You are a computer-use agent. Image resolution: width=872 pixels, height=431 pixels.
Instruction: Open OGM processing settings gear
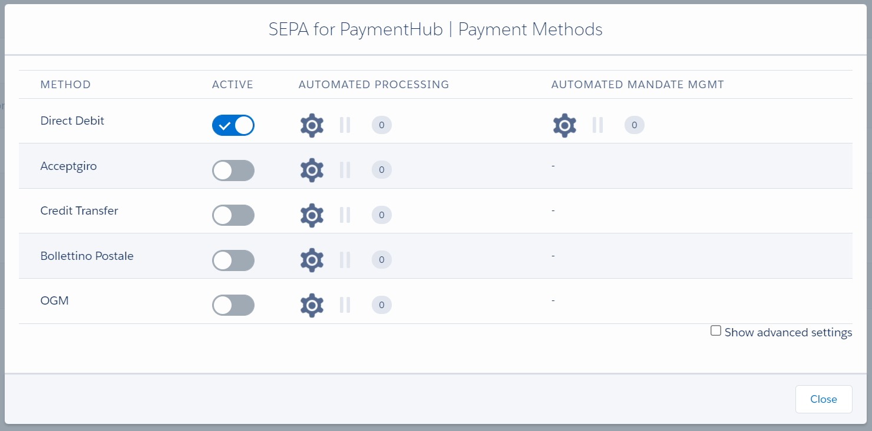pyautogui.click(x=312, y=305)
